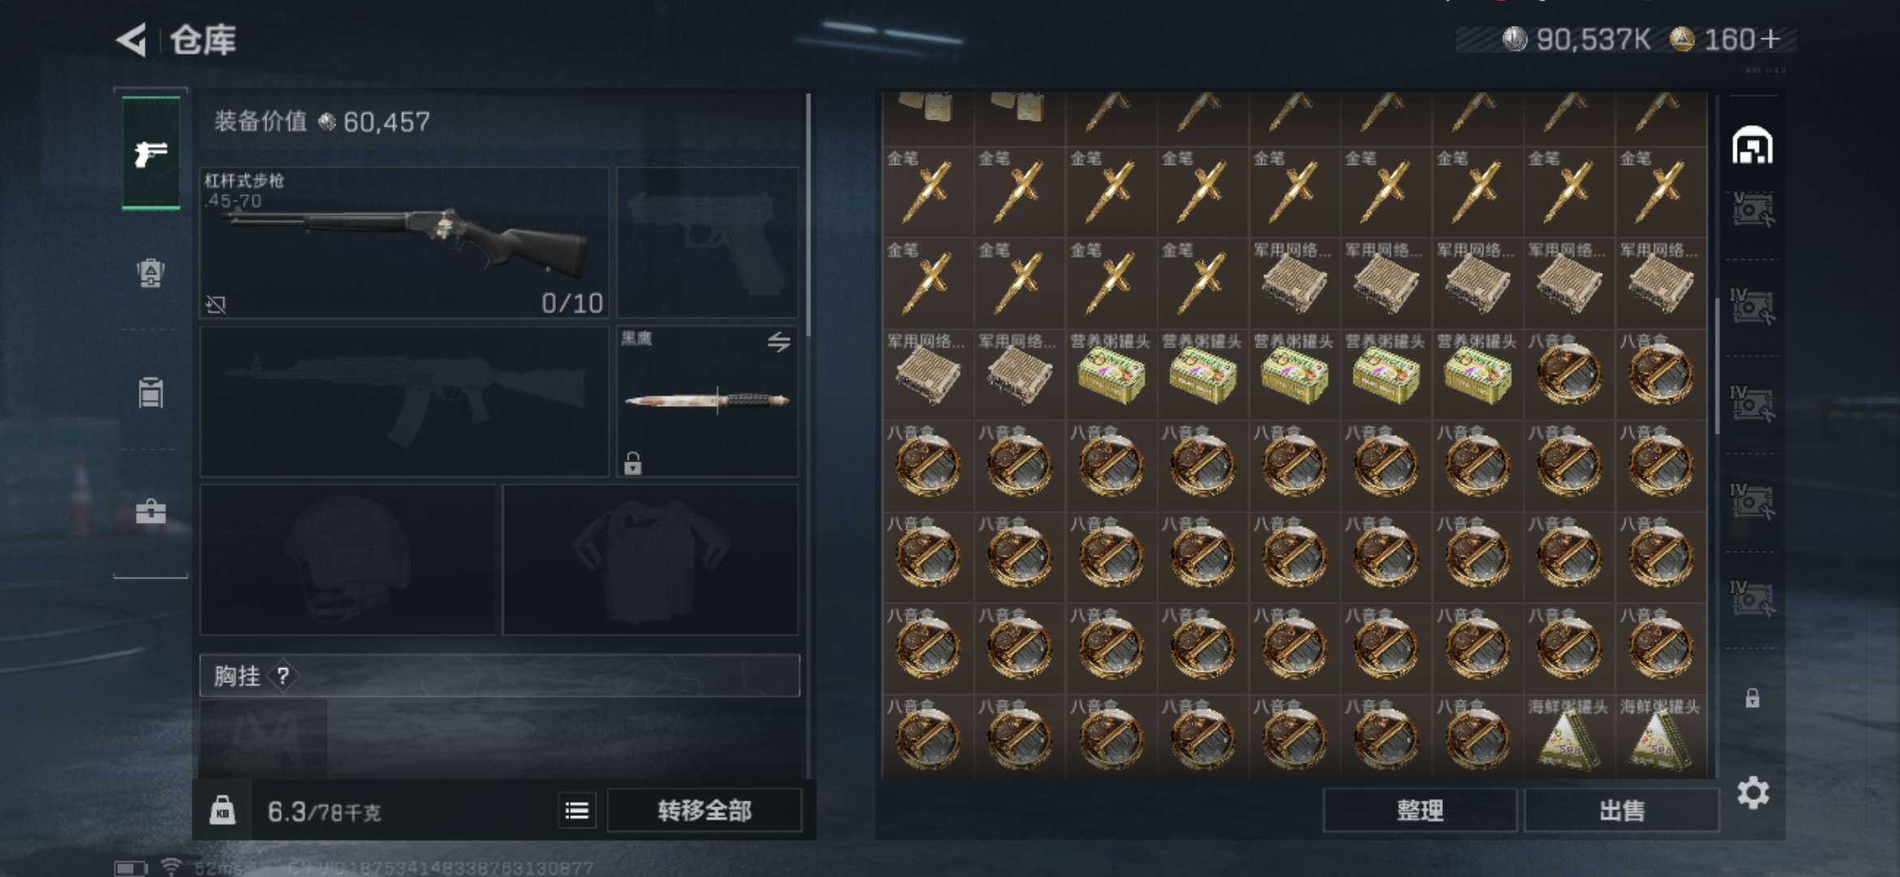Open the chest rig pockets sidebar icon

click(x=151, y=392)
